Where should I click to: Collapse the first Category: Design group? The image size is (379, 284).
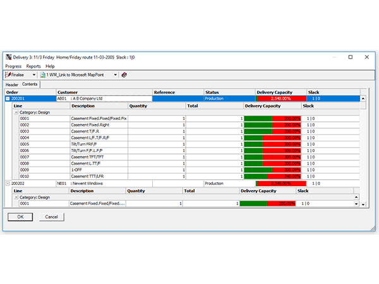pyautogui.click(x=16, y=112)
